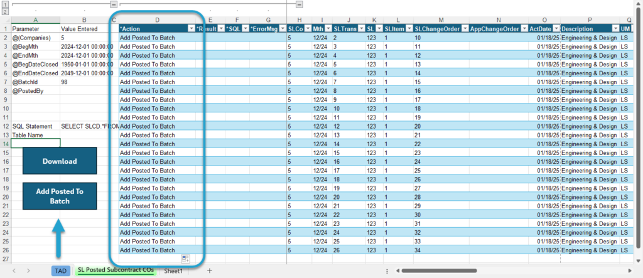
Task: Click the scroll down arrow on the vertical scrollbar
Action: point(638,261)
